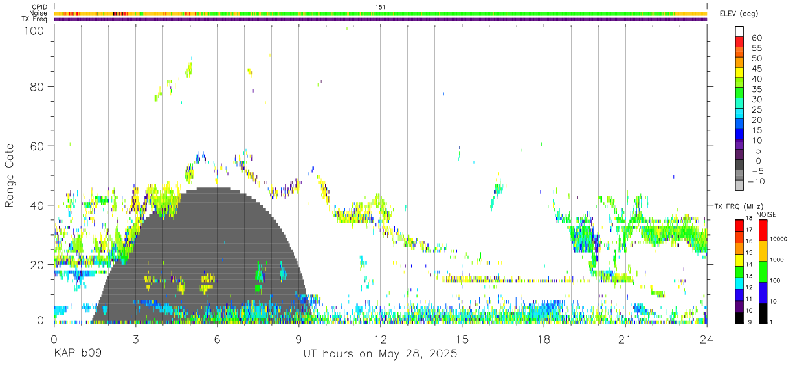Click the 1000 value on NOISE scale
This screenshot has width=795, height=367.
click(x=777, y=260)
